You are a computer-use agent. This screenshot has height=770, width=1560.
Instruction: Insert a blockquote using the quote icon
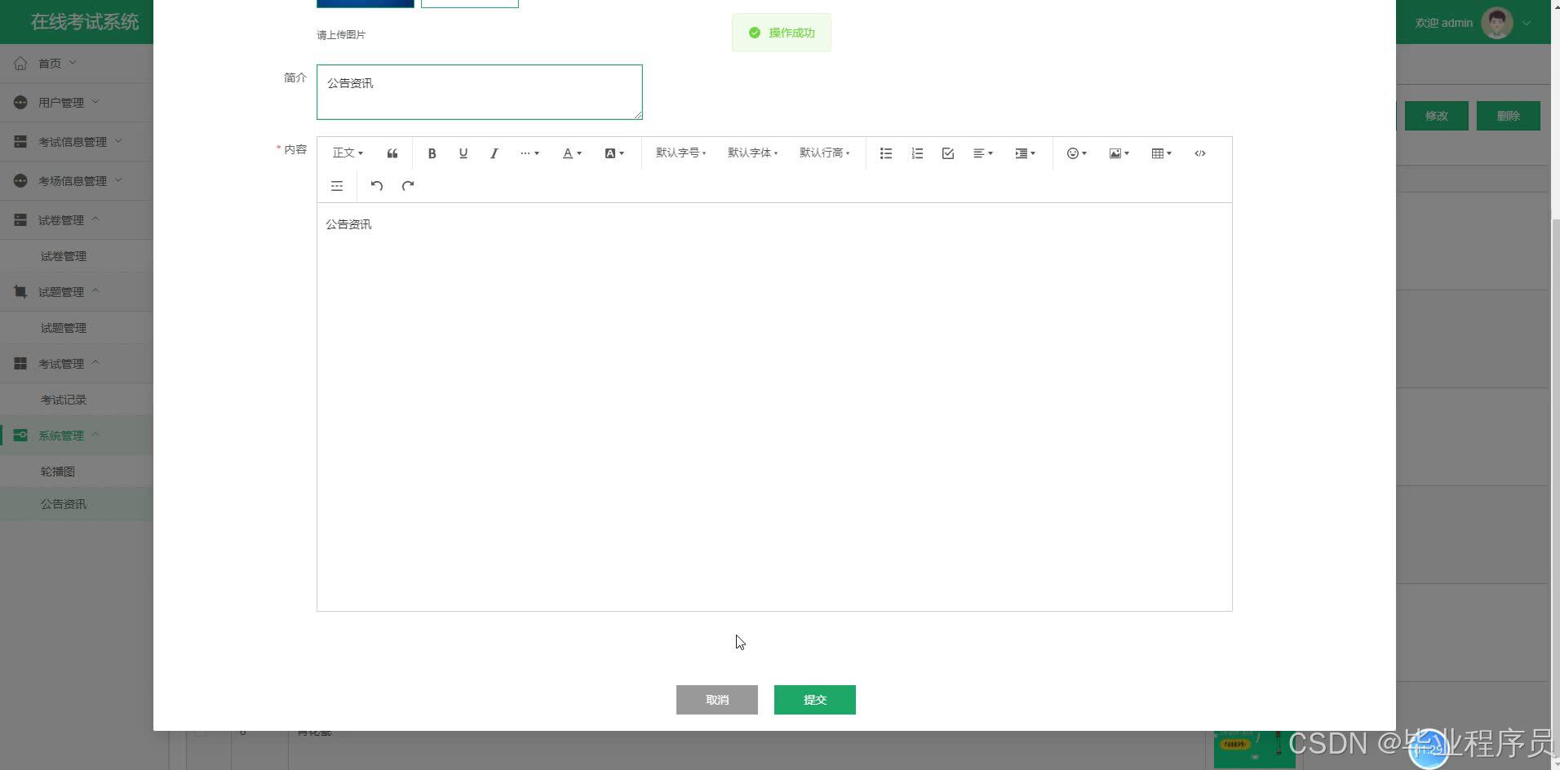(x=392, y=153)
